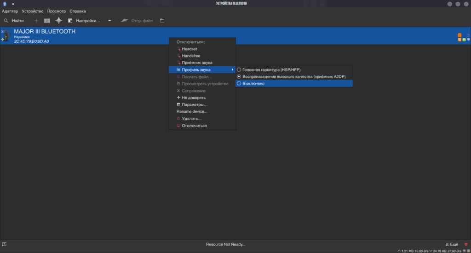Click the Профиль звука submenu arrow
Viewport: 471px width, 253px height.
coord(232,70)
